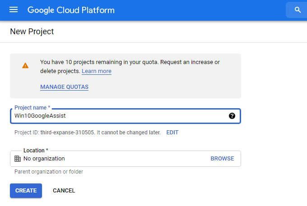Open the hamburger navigation menu
Image resolution: width=307 pixels, height=206 pixels.
coord(14,9)
